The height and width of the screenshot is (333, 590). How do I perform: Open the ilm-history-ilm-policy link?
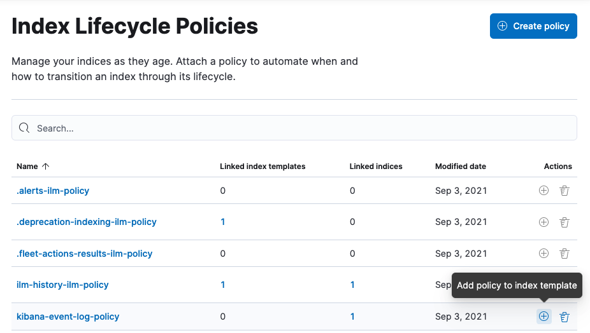62,285
